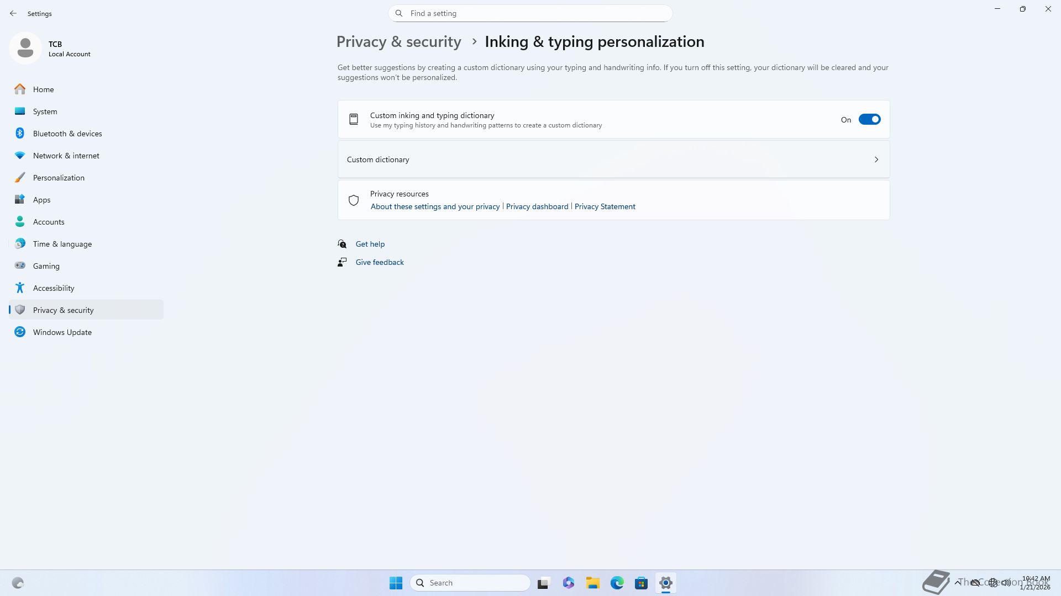Click the Bluetooth & devices icon
The height and width of the screenshot is (596, 1061).
[x=20, y=134]
